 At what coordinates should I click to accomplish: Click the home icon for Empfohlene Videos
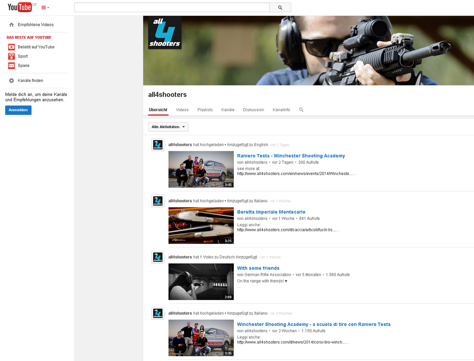pyautogui.click(x=11, y=25)
